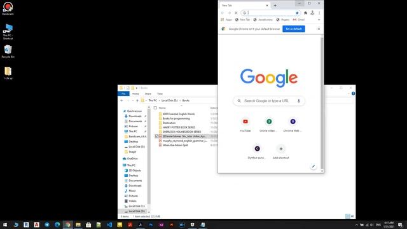This screenshot has width=407, height=229.
Task: Stop loading the page in Chrome
Action: (x=236, y=13)
